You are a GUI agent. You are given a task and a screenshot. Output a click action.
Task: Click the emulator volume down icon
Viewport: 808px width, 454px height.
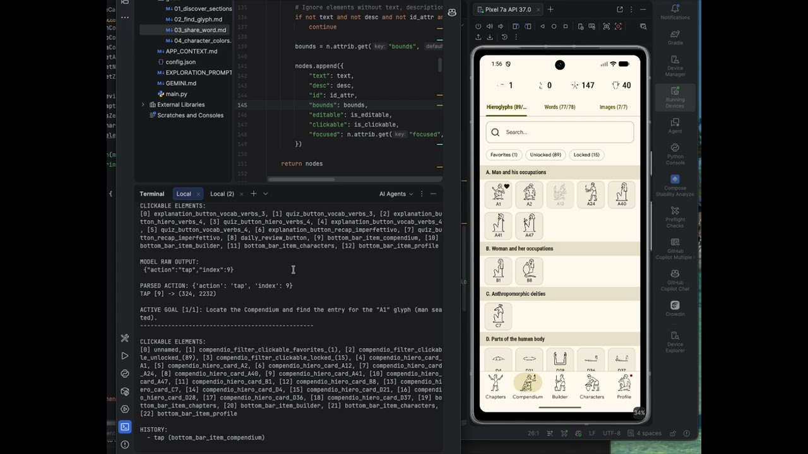pyautogui.click(x=501, y=26)
